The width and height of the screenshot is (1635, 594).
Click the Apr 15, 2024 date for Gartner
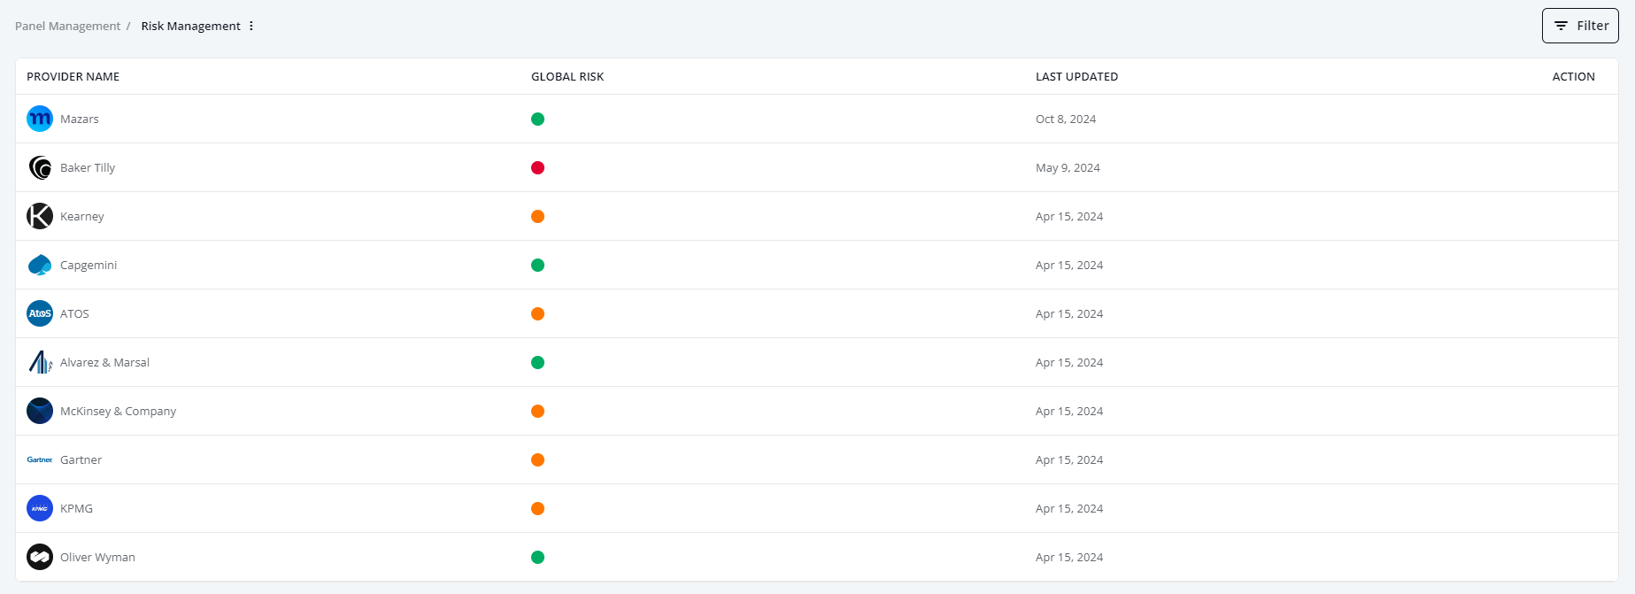(1069, 459)
